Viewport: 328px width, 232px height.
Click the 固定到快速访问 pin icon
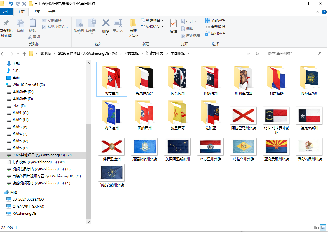[x=6, y=23]
